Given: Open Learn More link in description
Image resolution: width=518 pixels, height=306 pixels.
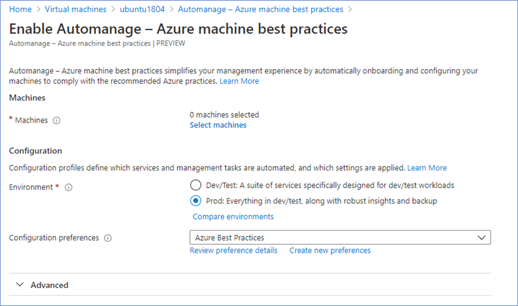Looking at the screenshot, I should click(x=239, y=81).
